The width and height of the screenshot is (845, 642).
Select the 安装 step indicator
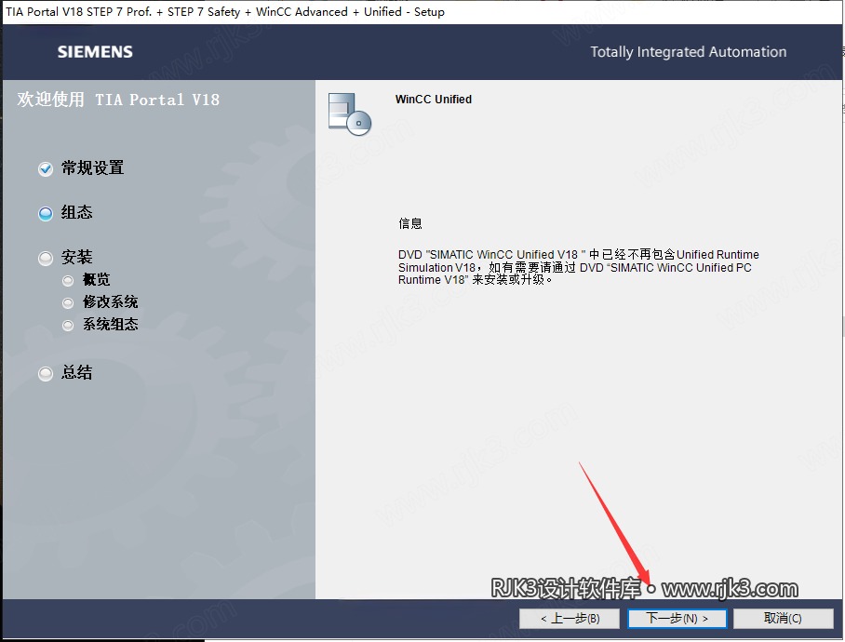pyautogui.click(x=46, y=258)
